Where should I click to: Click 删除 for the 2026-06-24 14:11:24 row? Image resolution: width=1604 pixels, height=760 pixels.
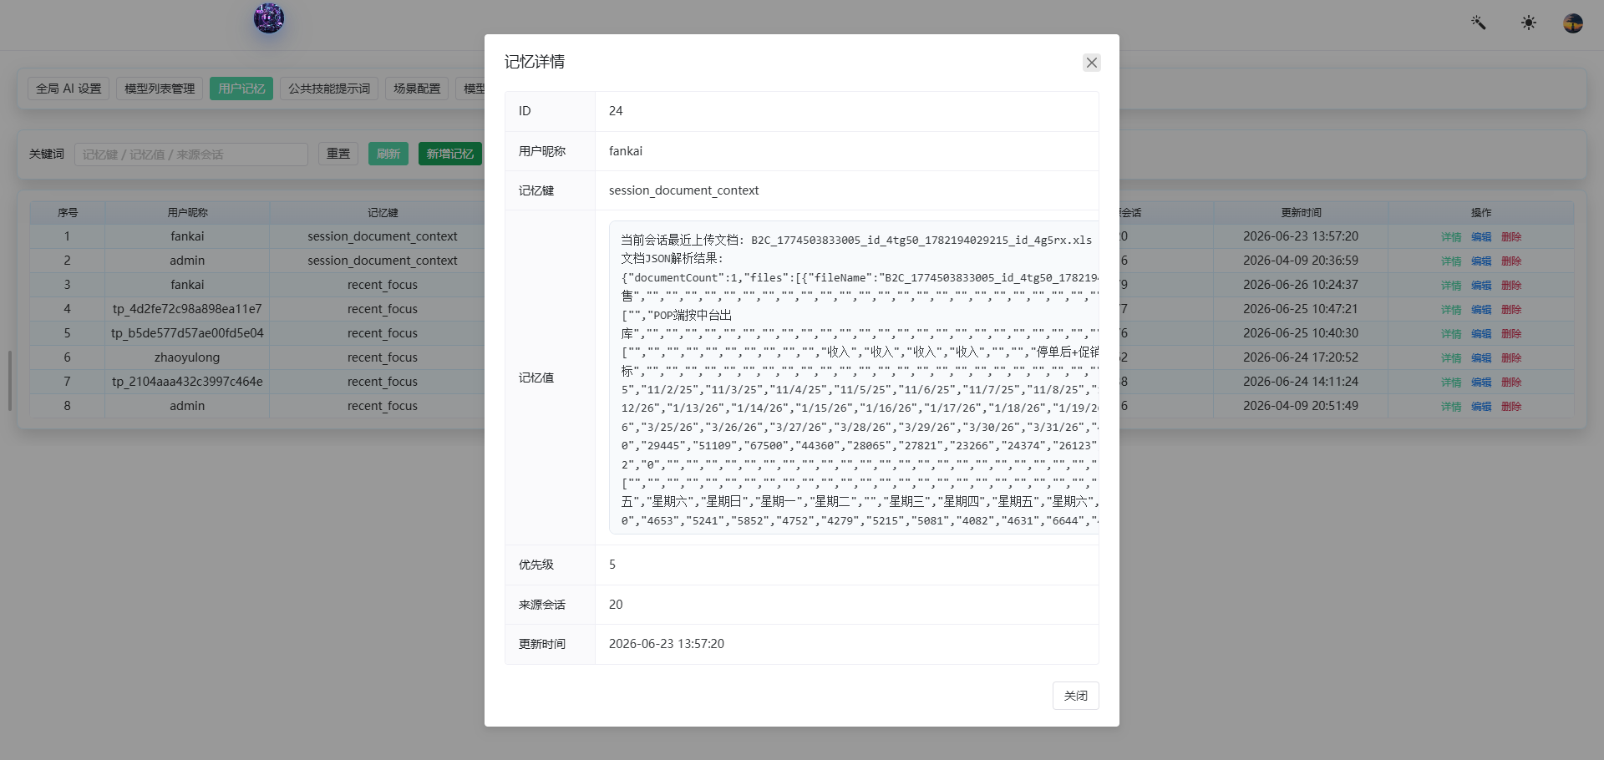point(1511,383)
